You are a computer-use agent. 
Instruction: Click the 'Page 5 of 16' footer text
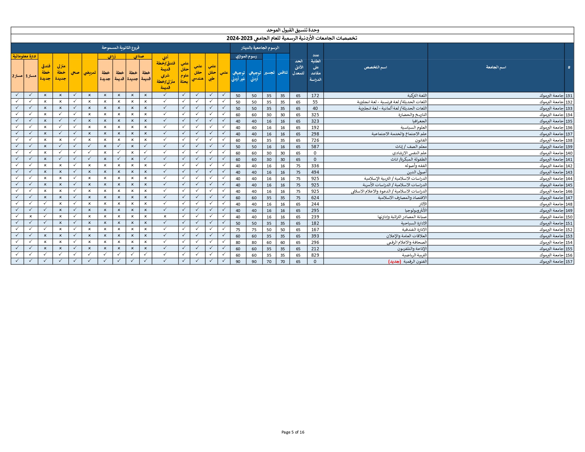tap(292, 432)
